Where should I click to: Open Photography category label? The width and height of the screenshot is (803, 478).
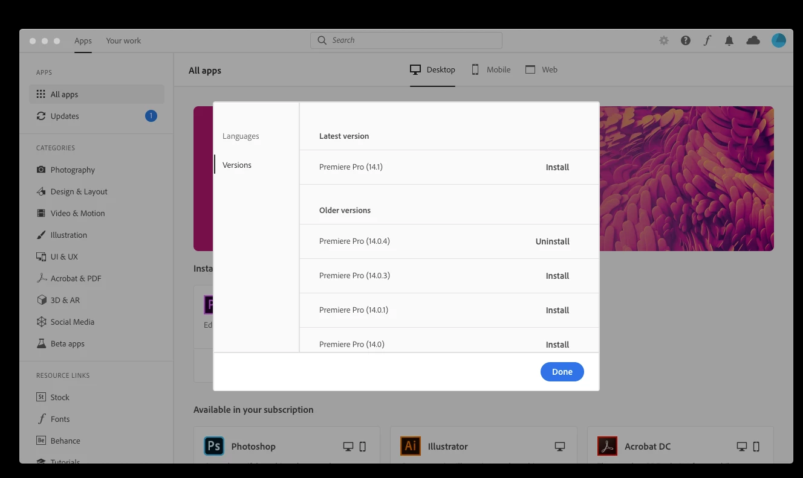73,170
